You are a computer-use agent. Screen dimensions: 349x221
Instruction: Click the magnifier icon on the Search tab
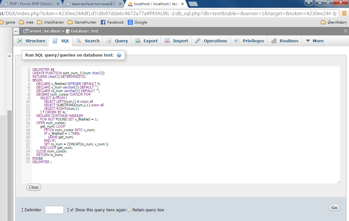78,41
